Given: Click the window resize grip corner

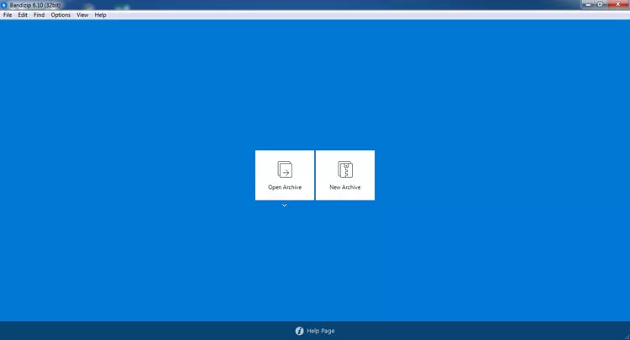Looking at the screenshot, I should (627, 337).
